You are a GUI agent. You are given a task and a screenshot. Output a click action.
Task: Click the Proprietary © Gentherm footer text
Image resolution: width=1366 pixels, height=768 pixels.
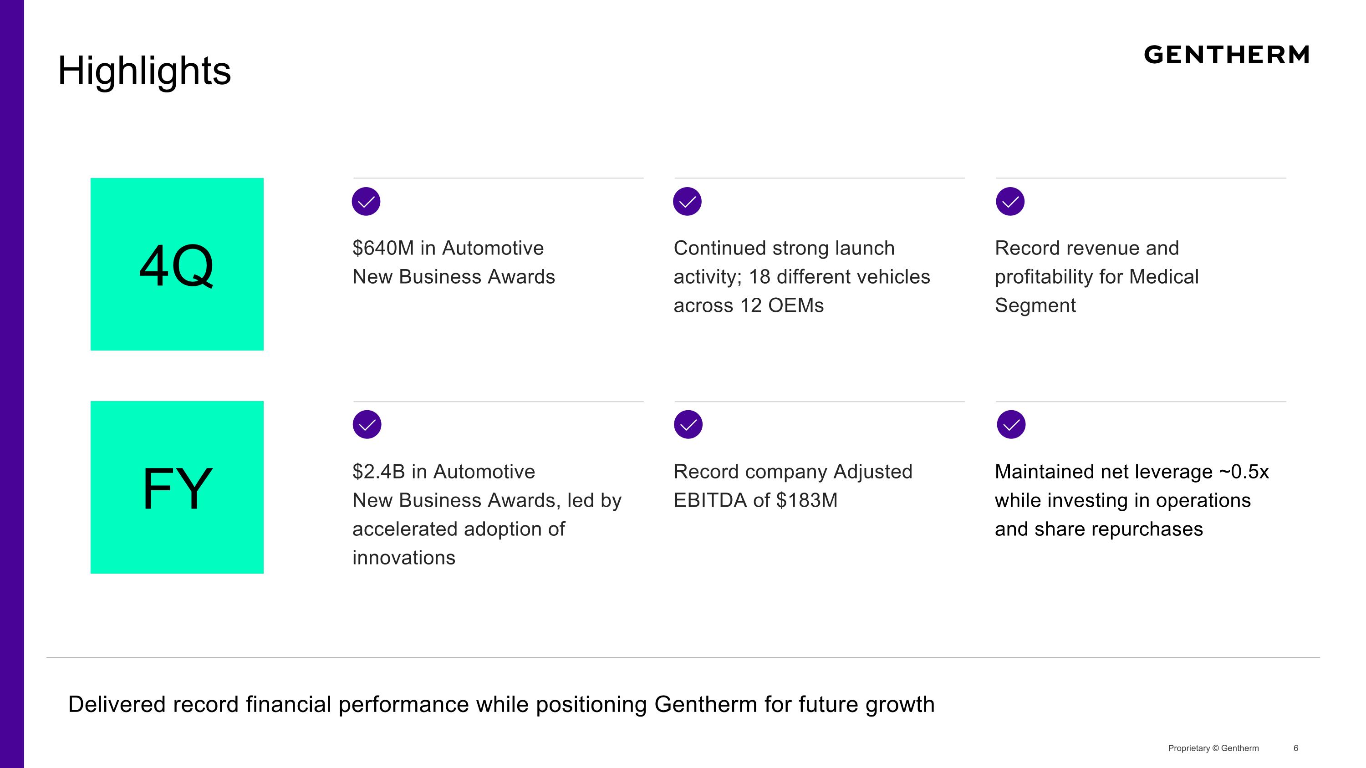pos(1213,748)
